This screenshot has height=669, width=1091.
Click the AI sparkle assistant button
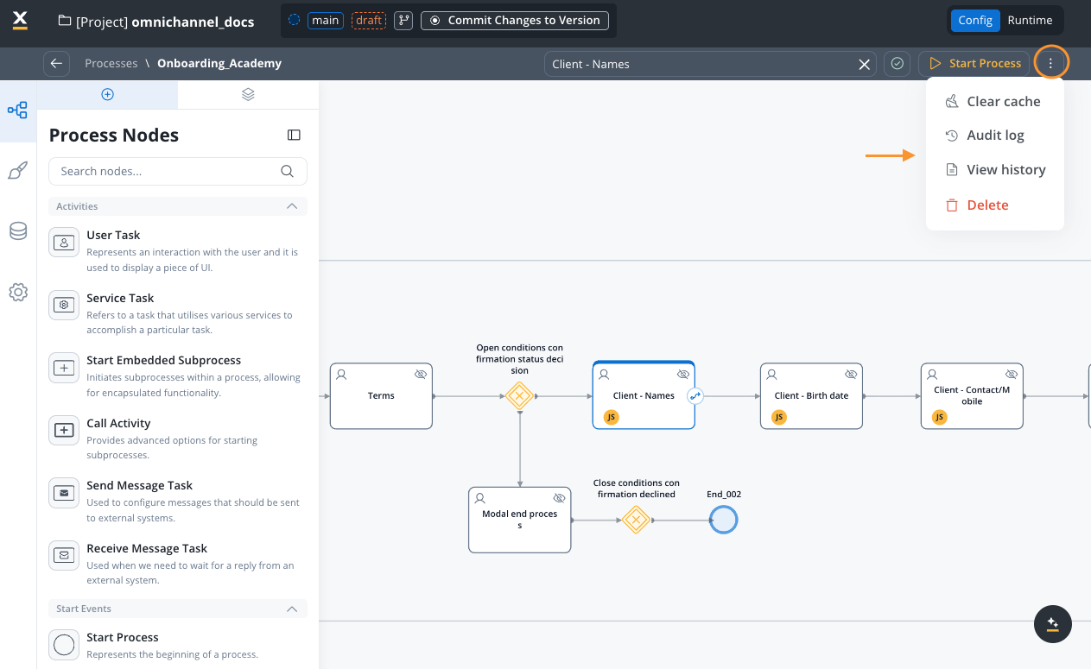[1052, 623]
